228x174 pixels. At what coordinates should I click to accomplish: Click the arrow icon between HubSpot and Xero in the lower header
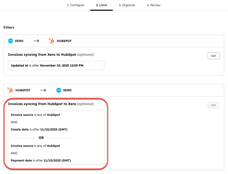(x=43, y=90)
